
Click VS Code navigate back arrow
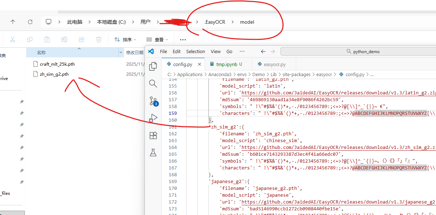coord(263,51)
